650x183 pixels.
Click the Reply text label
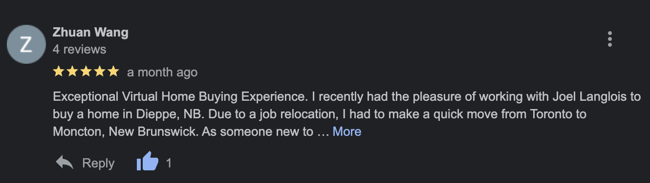pos(98,163)
